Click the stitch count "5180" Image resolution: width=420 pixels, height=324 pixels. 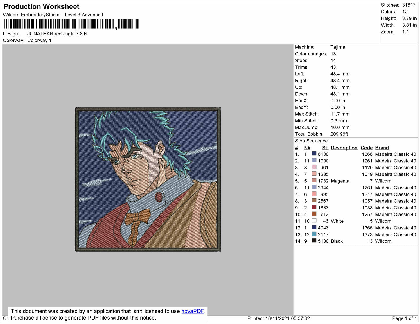[323, 241]
